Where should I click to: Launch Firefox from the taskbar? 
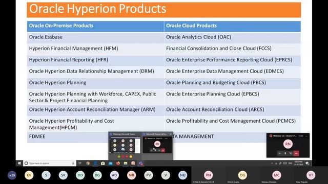click(x=118, y=164)
